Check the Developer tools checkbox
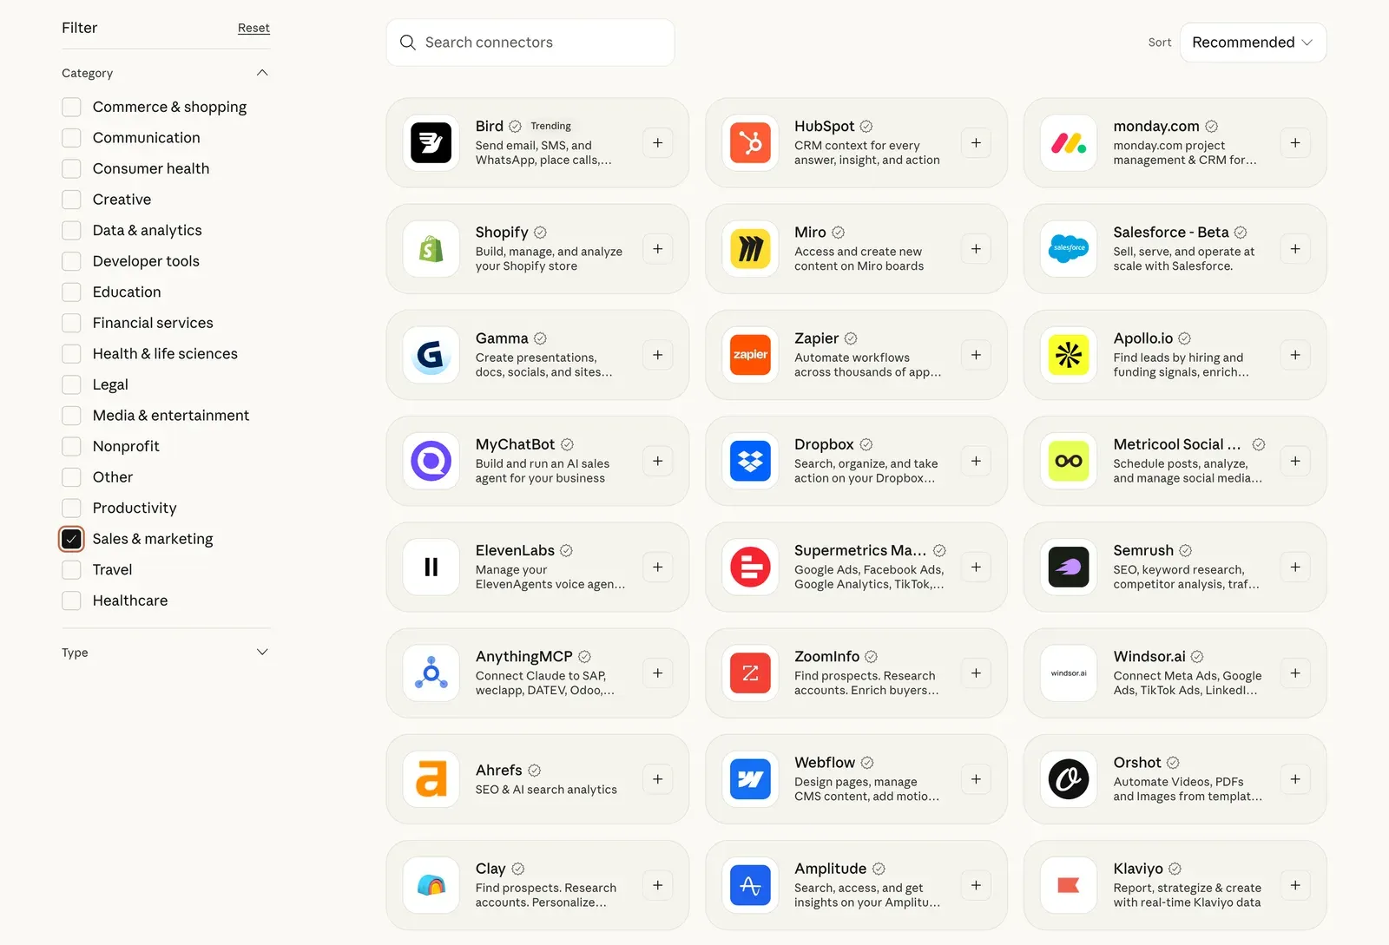The image size is (1389, 945). pos(71,261)
